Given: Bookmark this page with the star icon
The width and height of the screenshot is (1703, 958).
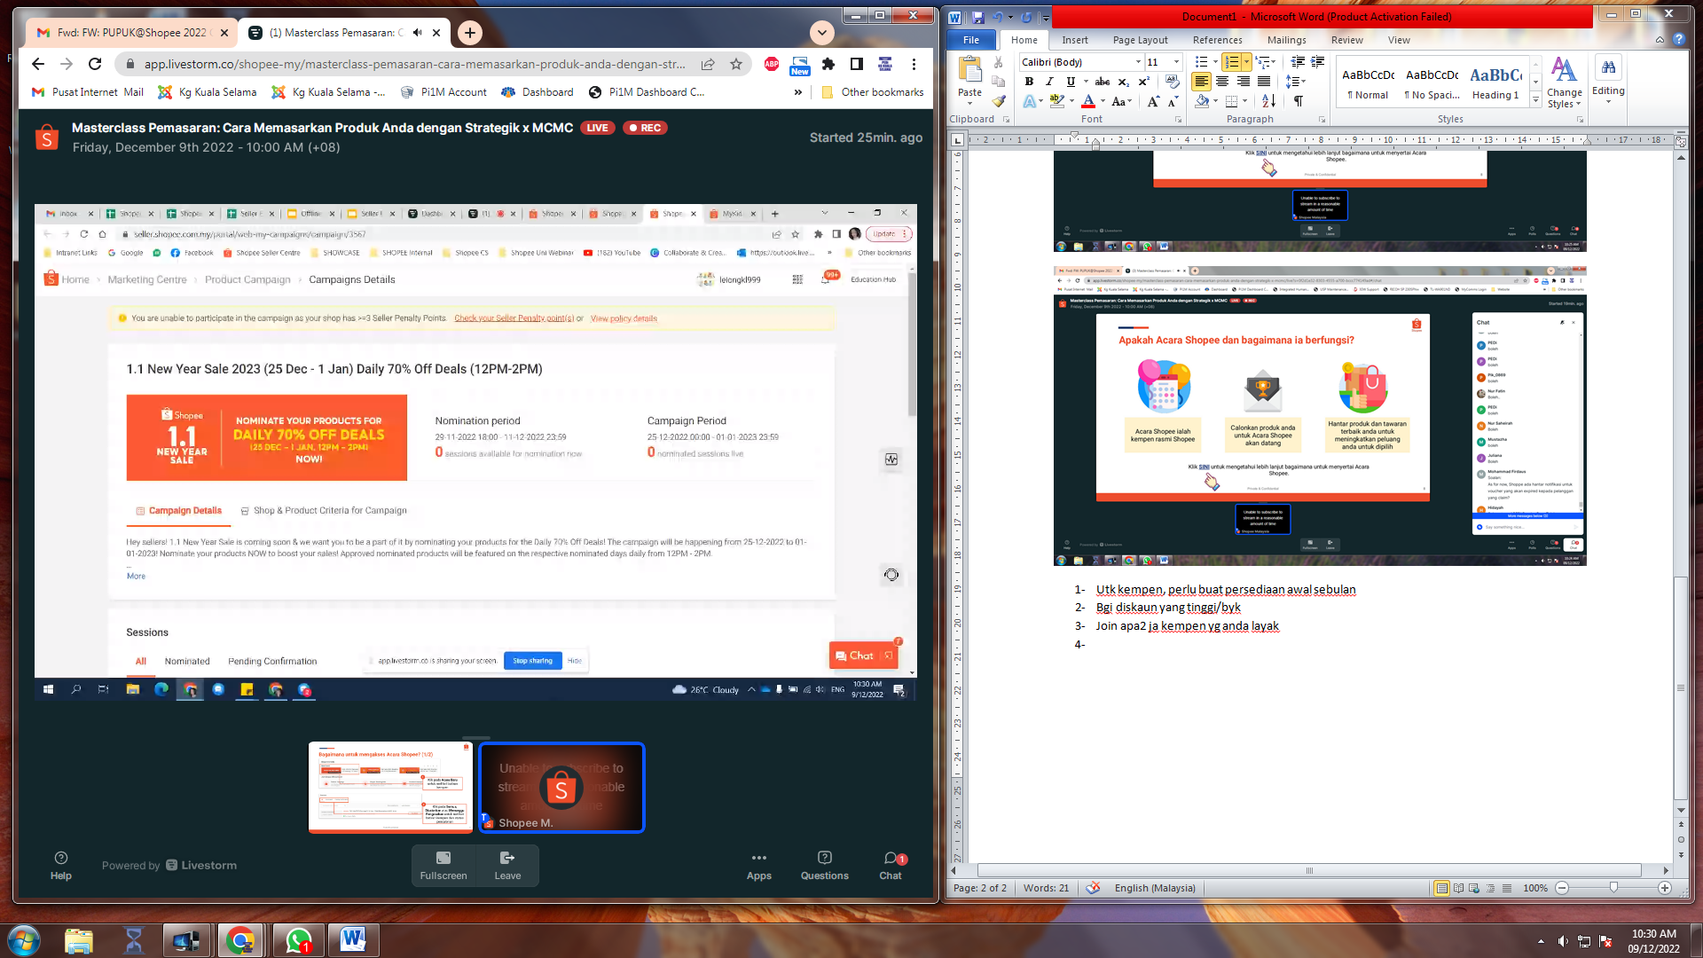Looking at the screenshot, I should point(736,64).
